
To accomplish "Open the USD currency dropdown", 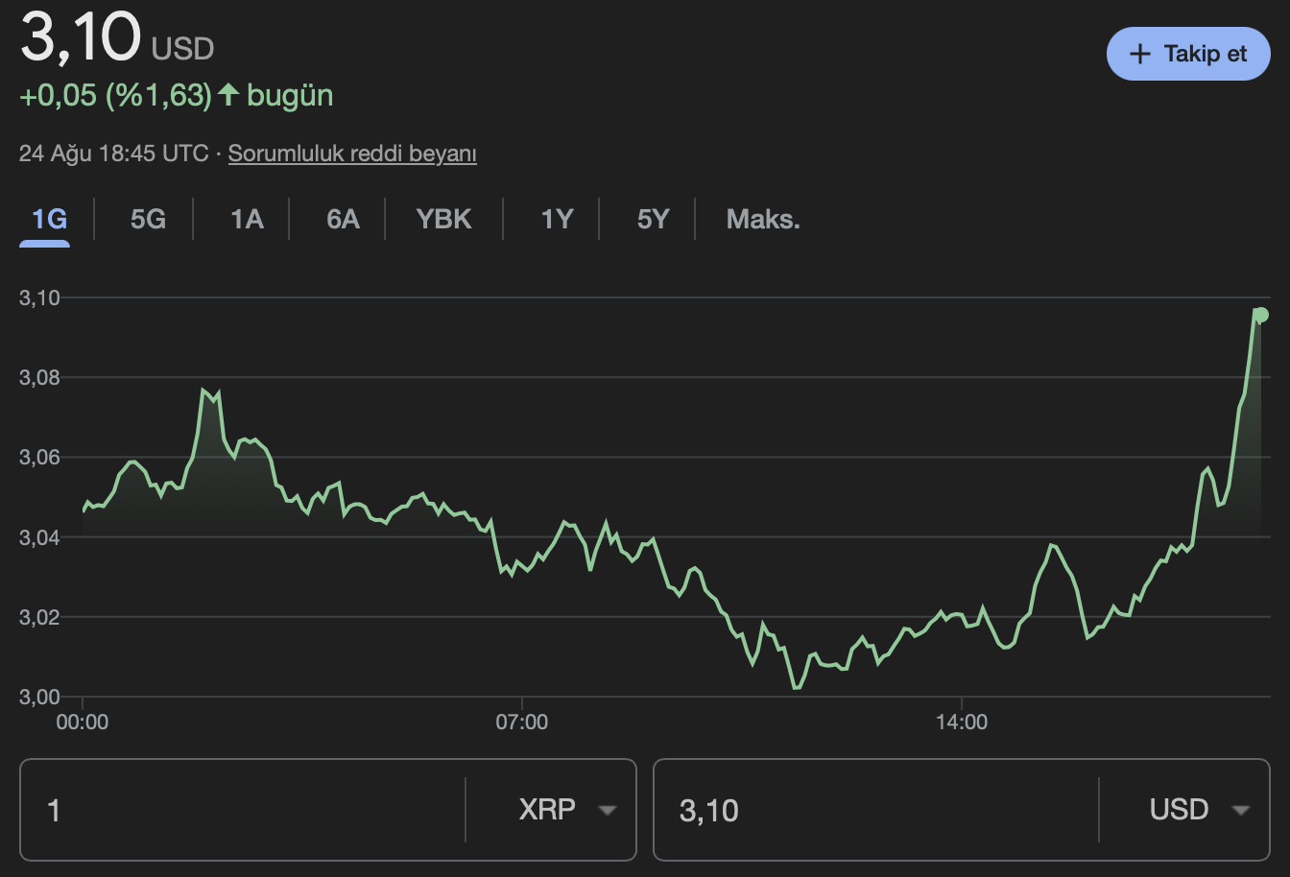I will click(x=1200, y=810).
